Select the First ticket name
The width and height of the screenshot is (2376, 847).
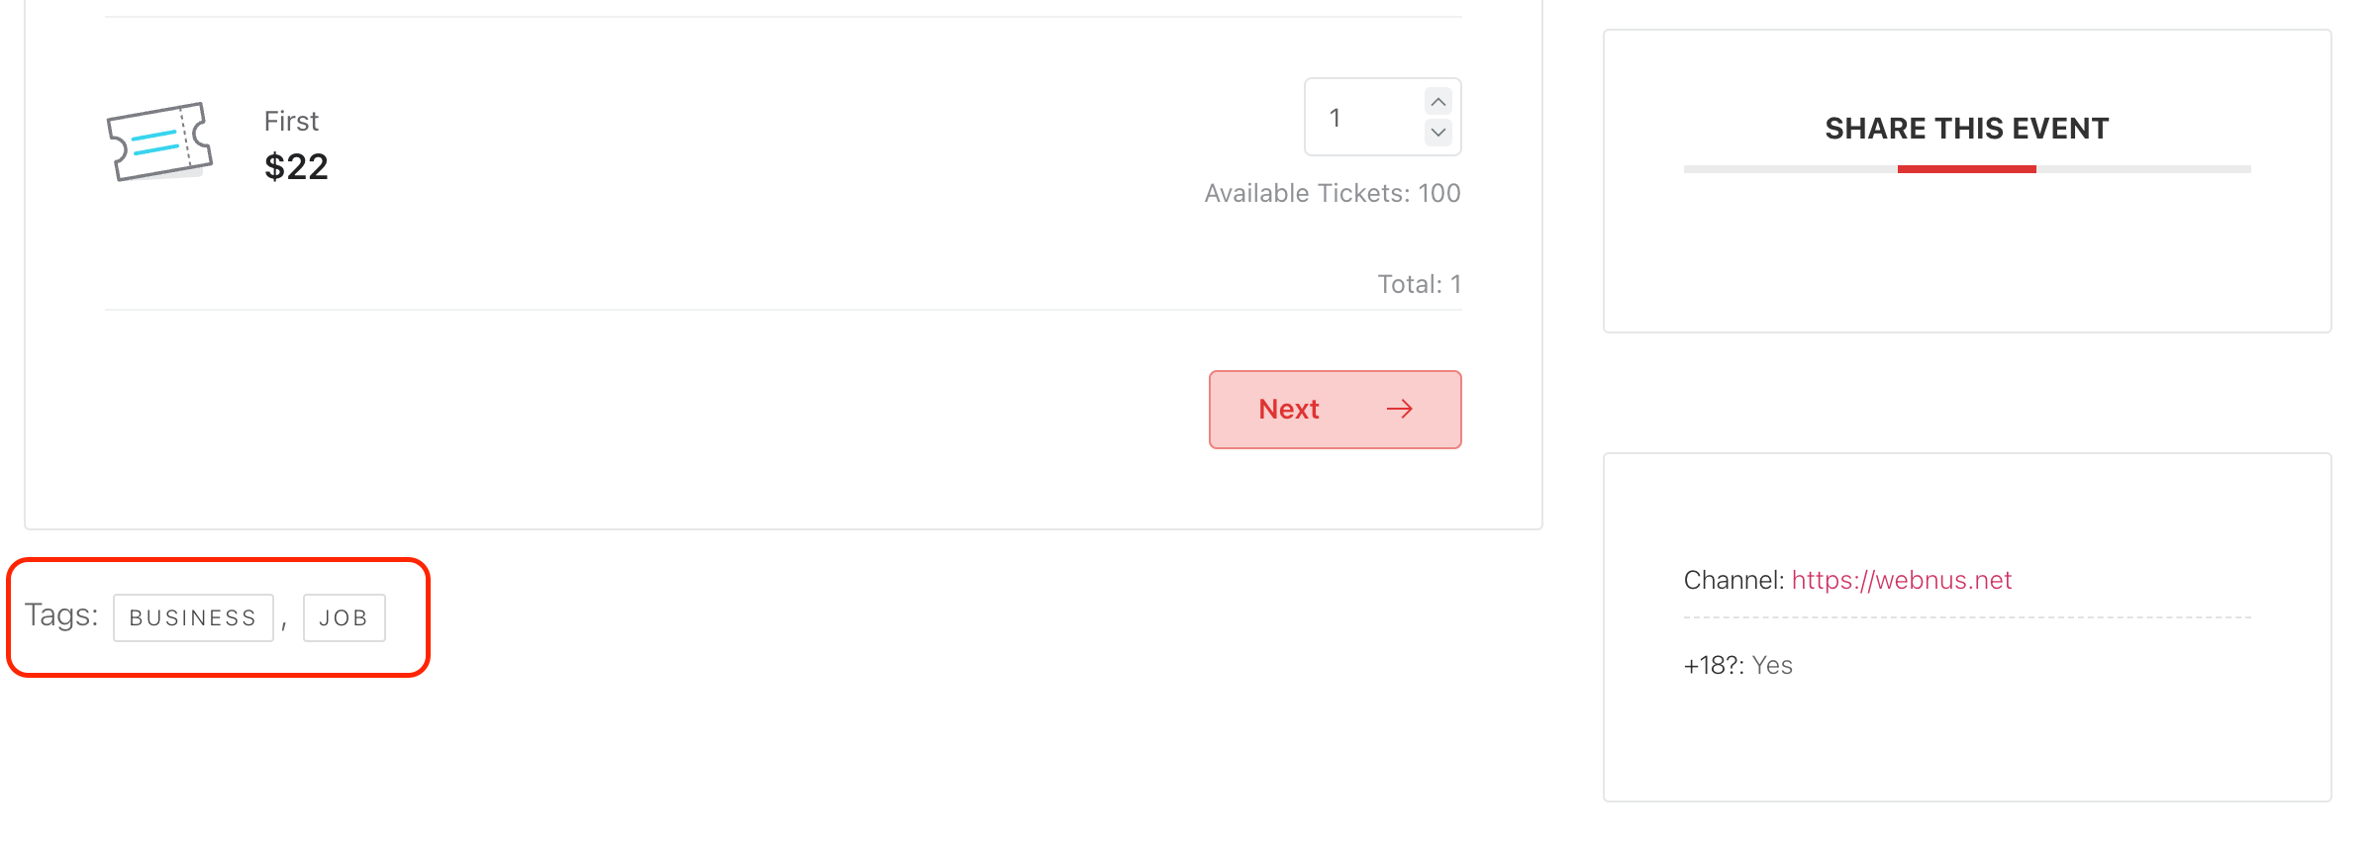coord(291,121)
